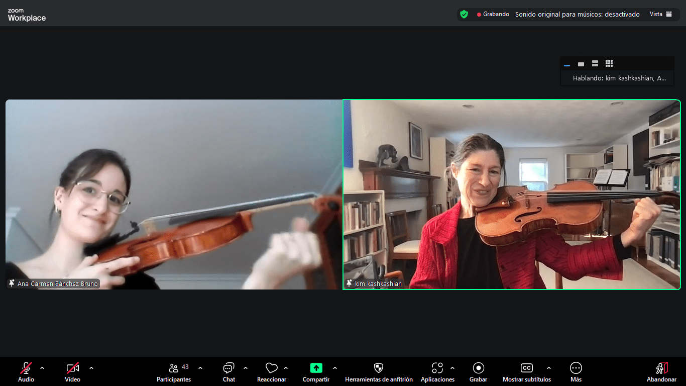The width and height of the screenshot is (686, 386).
Task: Start video using the Vídeo camera icon
Action: click(x=72, y=367)
